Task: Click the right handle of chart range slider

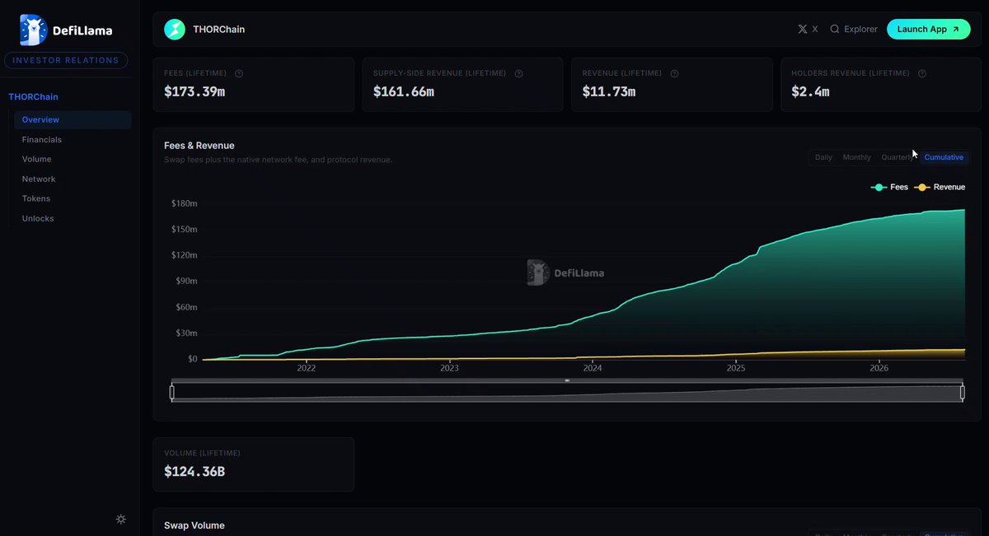Action: click(x=962, y=393)
